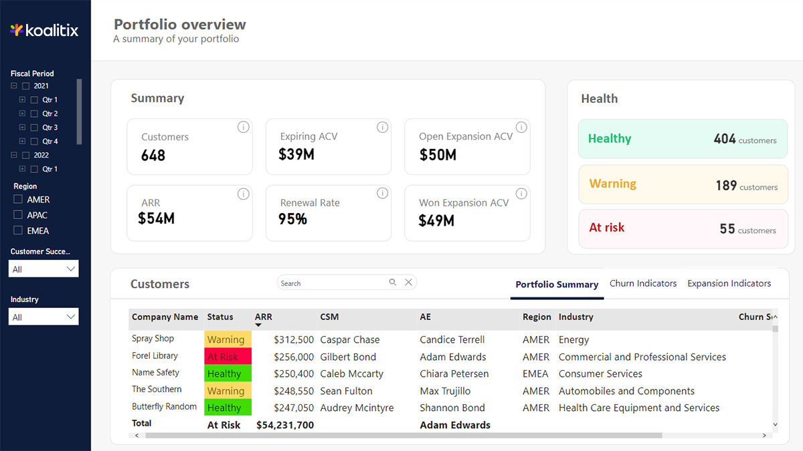Click Name Safety Healthy status cell
This screenshot has height=451, width=803.
pos(228,373)
